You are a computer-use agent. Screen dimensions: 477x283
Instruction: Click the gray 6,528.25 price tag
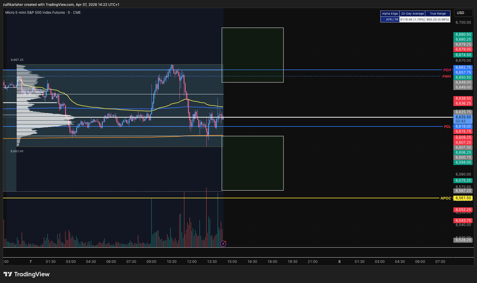(463, 240)
